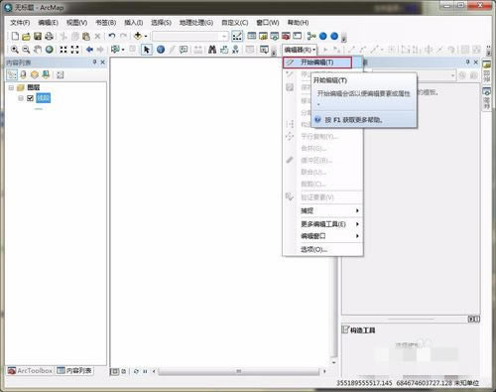Click the Print icon in the standard toolbar
496x392 pixels.
(49, 36)
